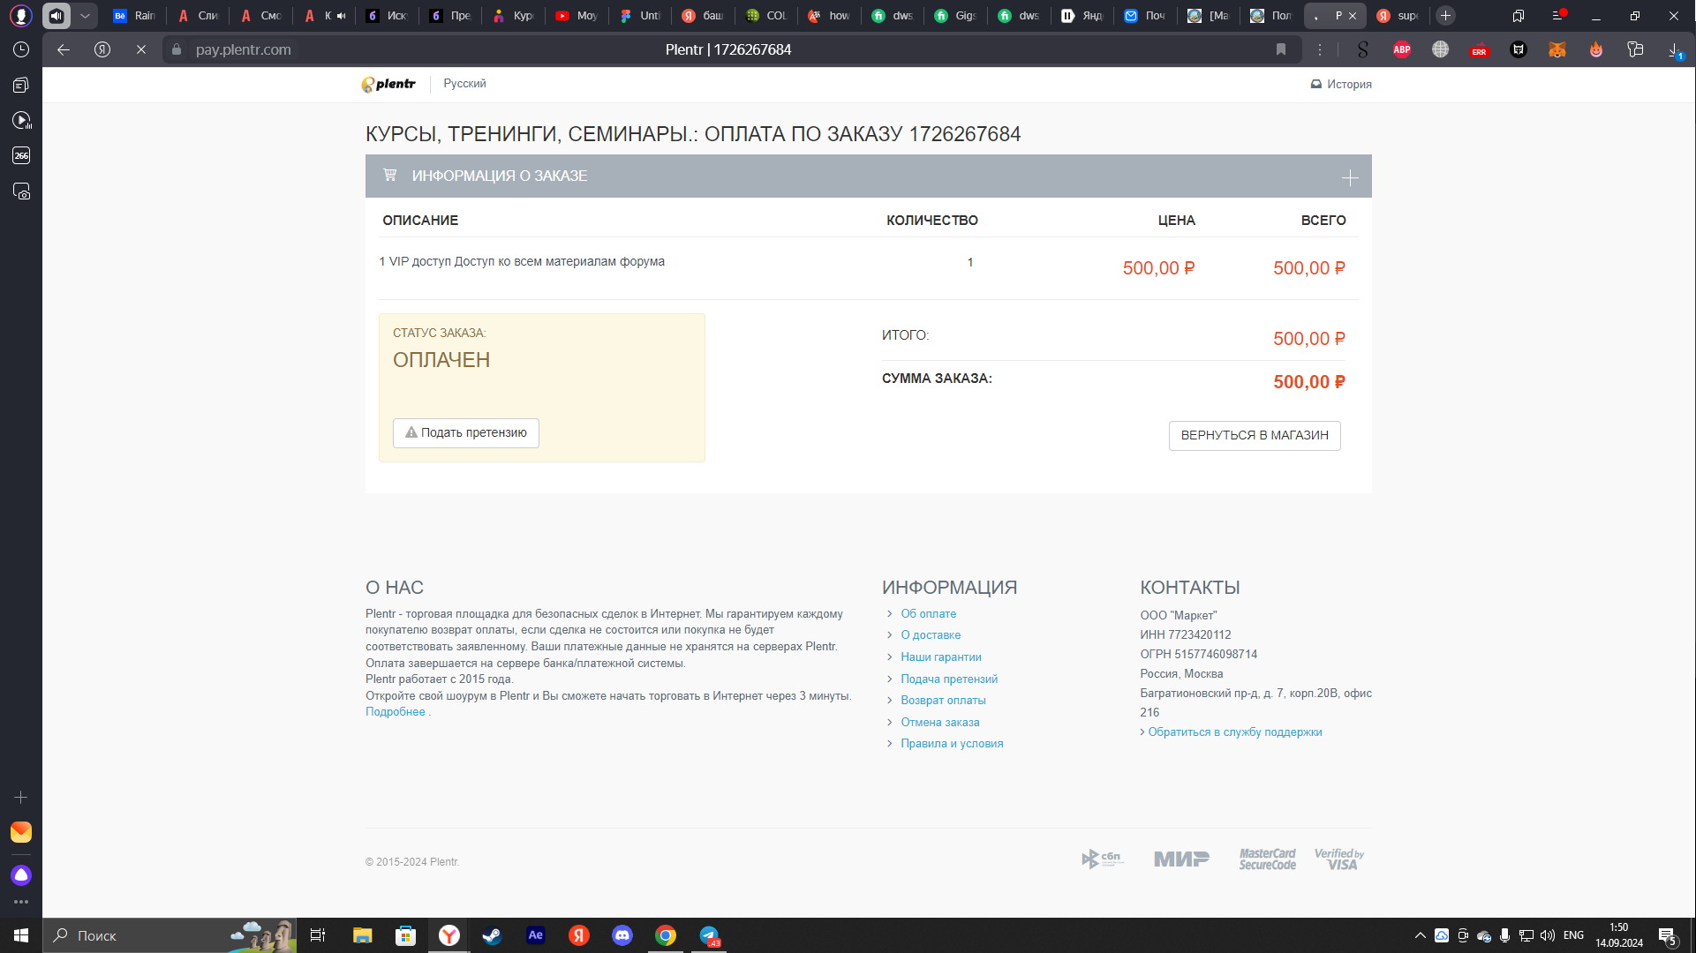Open the globe extension icon

click(1441, 49)
